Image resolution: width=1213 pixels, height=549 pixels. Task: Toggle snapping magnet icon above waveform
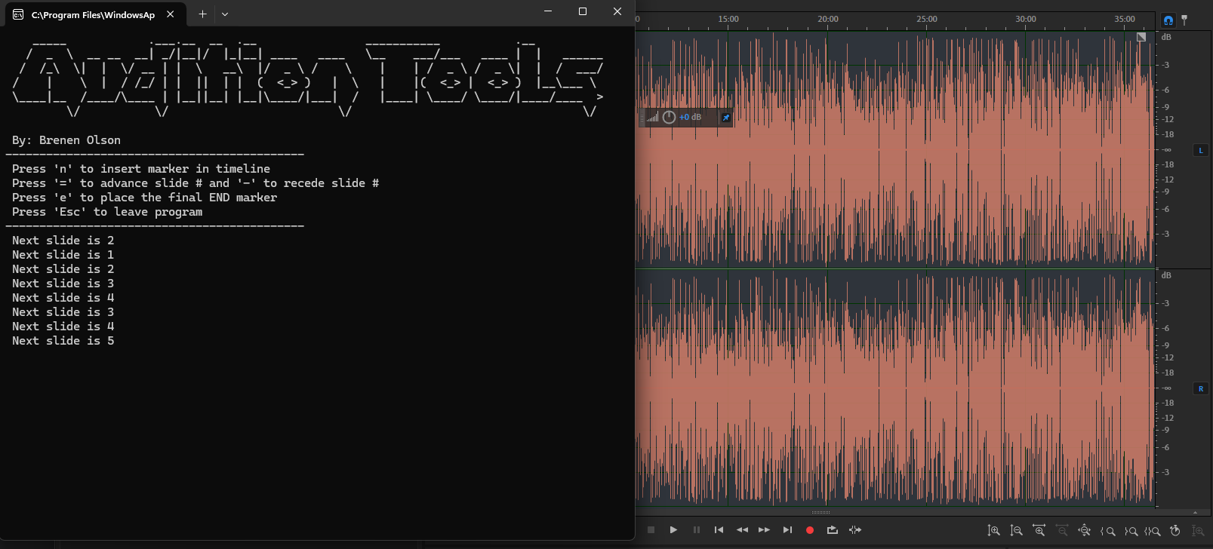click(1168, 20)
